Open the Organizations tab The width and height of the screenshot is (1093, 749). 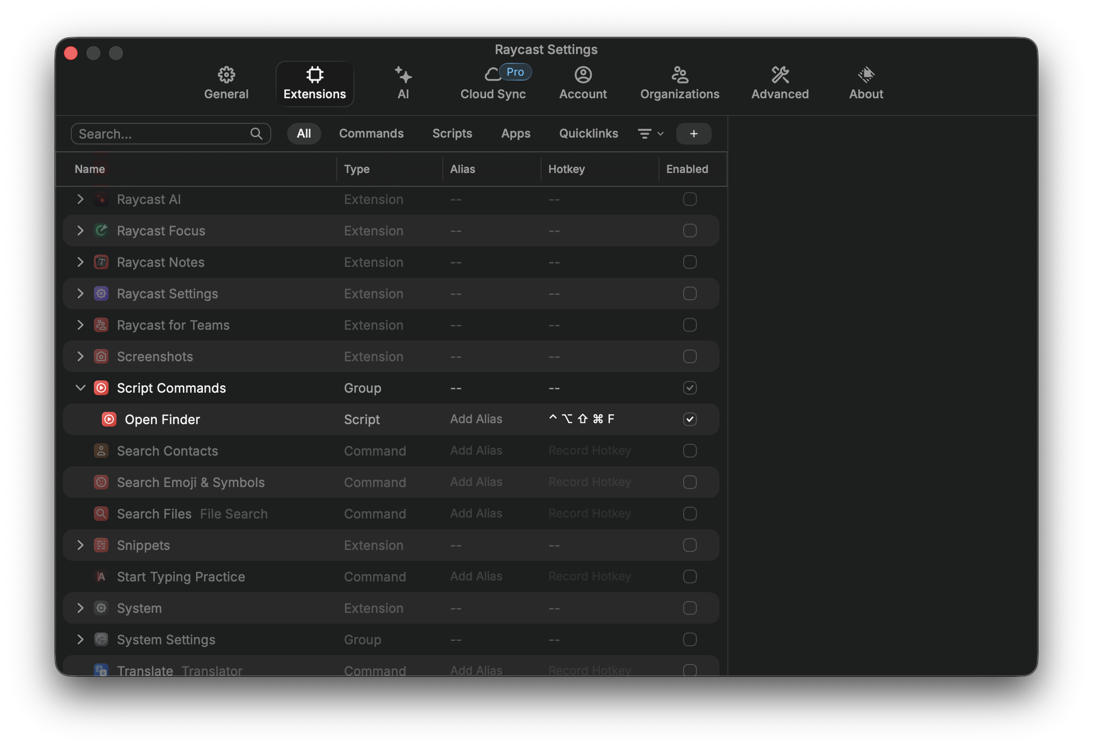coord(680,84)
